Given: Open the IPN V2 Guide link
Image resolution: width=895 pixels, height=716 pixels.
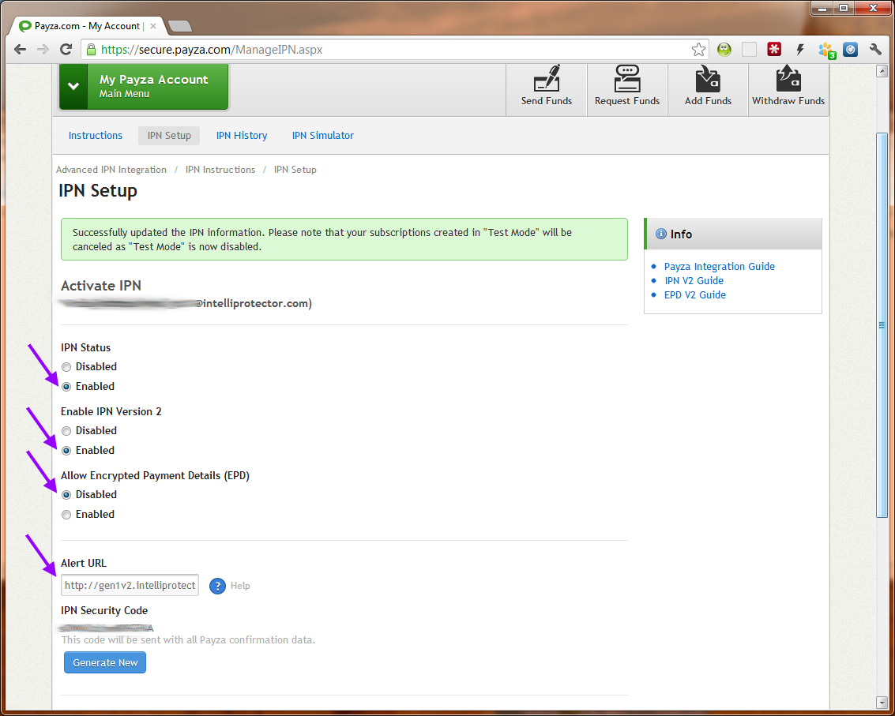Looking at the screenshot, I should pos(694,281).
